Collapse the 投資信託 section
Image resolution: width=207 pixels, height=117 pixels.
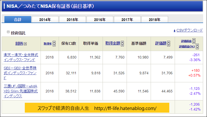tap(8, 32)
